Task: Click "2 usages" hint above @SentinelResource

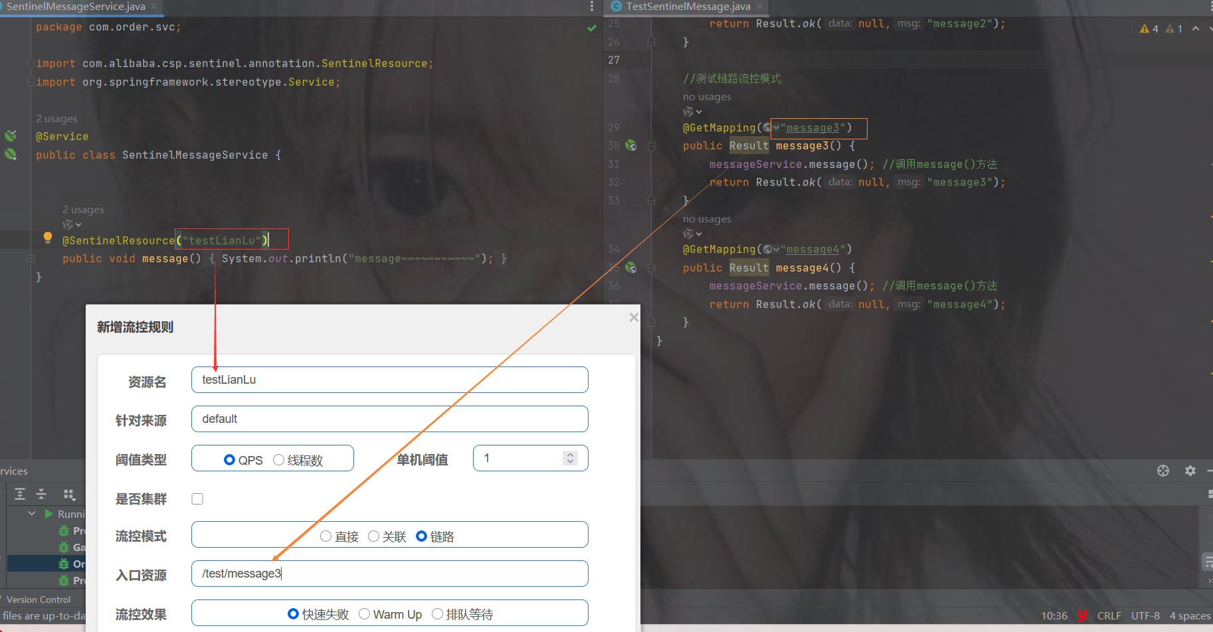Action: point(83,210)
